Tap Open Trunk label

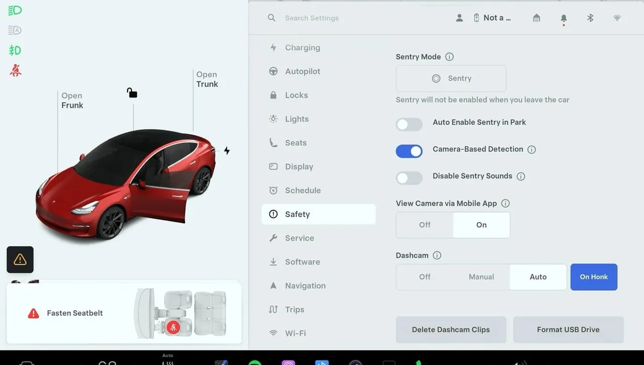click(x=207, y=79)
